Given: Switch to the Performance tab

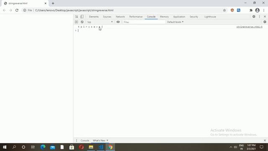Looking at the screenshot, I should (136, 17).
